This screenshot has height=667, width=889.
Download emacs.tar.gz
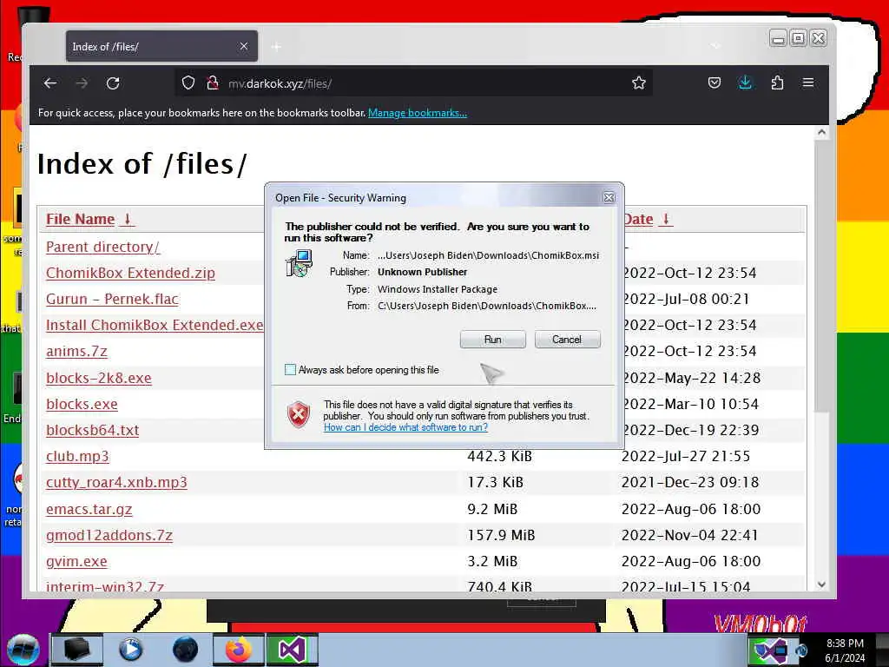(89, 509)
